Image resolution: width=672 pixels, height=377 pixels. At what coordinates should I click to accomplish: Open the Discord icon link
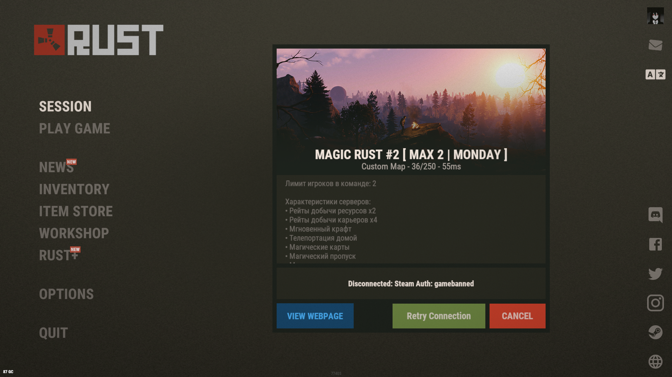click(x=655, y=215)
